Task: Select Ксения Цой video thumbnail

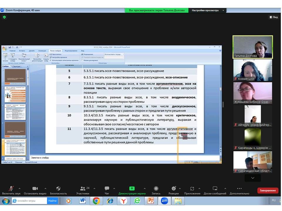Action: tap(253, 70)
